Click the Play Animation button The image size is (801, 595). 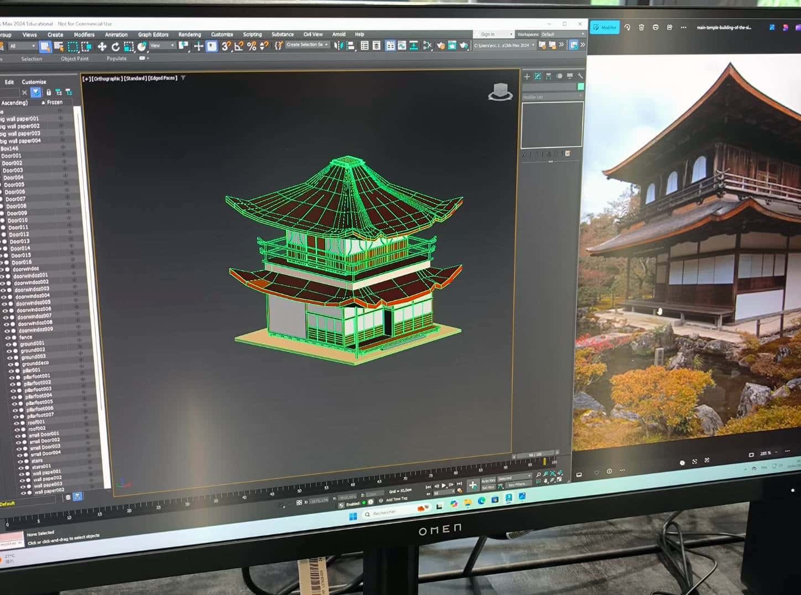tap(444, 486)
